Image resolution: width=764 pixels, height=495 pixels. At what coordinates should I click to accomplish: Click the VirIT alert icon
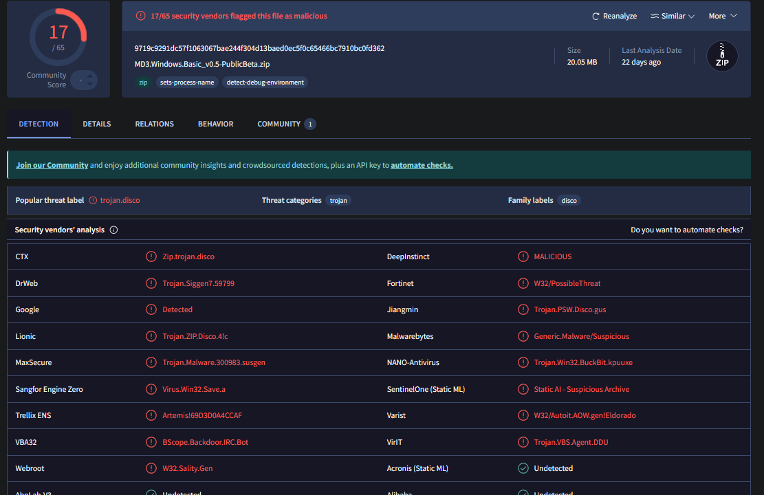pyautogui.click(x=523, y=442)
